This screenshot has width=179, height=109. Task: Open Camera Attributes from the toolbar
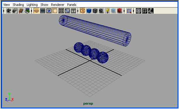(x=15, y=11)
